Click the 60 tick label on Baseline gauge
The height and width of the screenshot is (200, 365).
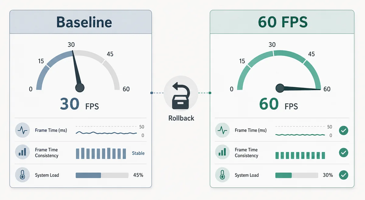click(x=126, y=89)
